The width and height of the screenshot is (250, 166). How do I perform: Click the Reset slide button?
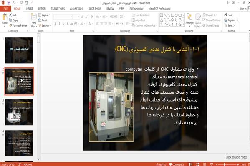(43, 20)
